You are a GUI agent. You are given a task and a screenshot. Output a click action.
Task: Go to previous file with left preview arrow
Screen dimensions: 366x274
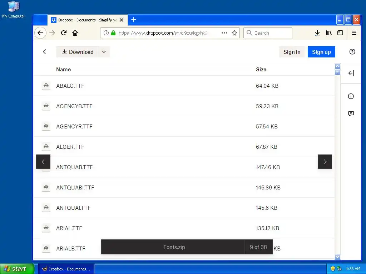coord(43,162)
